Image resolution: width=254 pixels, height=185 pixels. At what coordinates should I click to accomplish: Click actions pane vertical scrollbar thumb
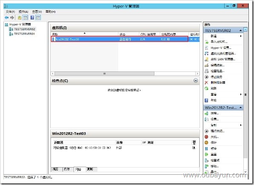coord(245,95)
